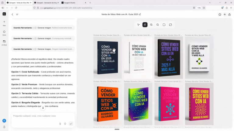Switch to Google AI Studio tab
The height and width of the screenshot is (131, 234).
(73, 3)
